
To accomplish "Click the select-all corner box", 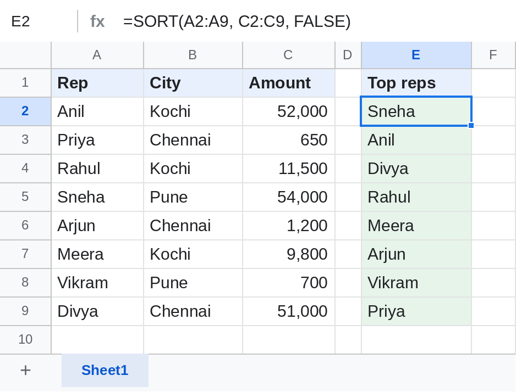I will point(25,55).
